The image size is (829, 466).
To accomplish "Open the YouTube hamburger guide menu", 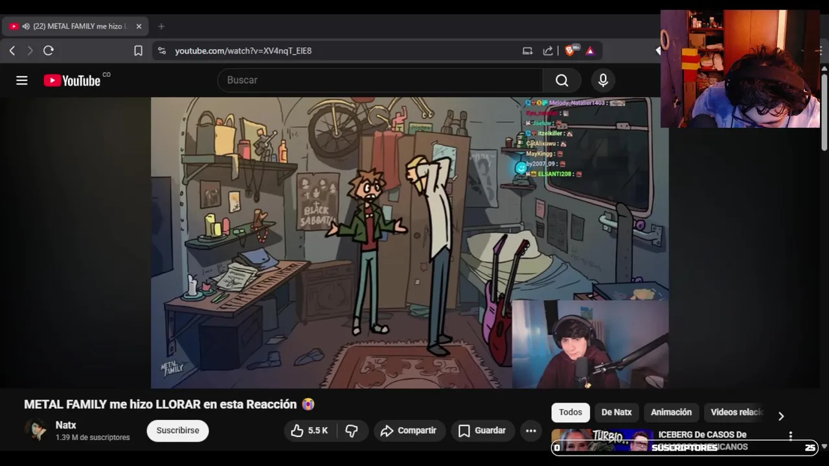I will (x=22, y=80).
